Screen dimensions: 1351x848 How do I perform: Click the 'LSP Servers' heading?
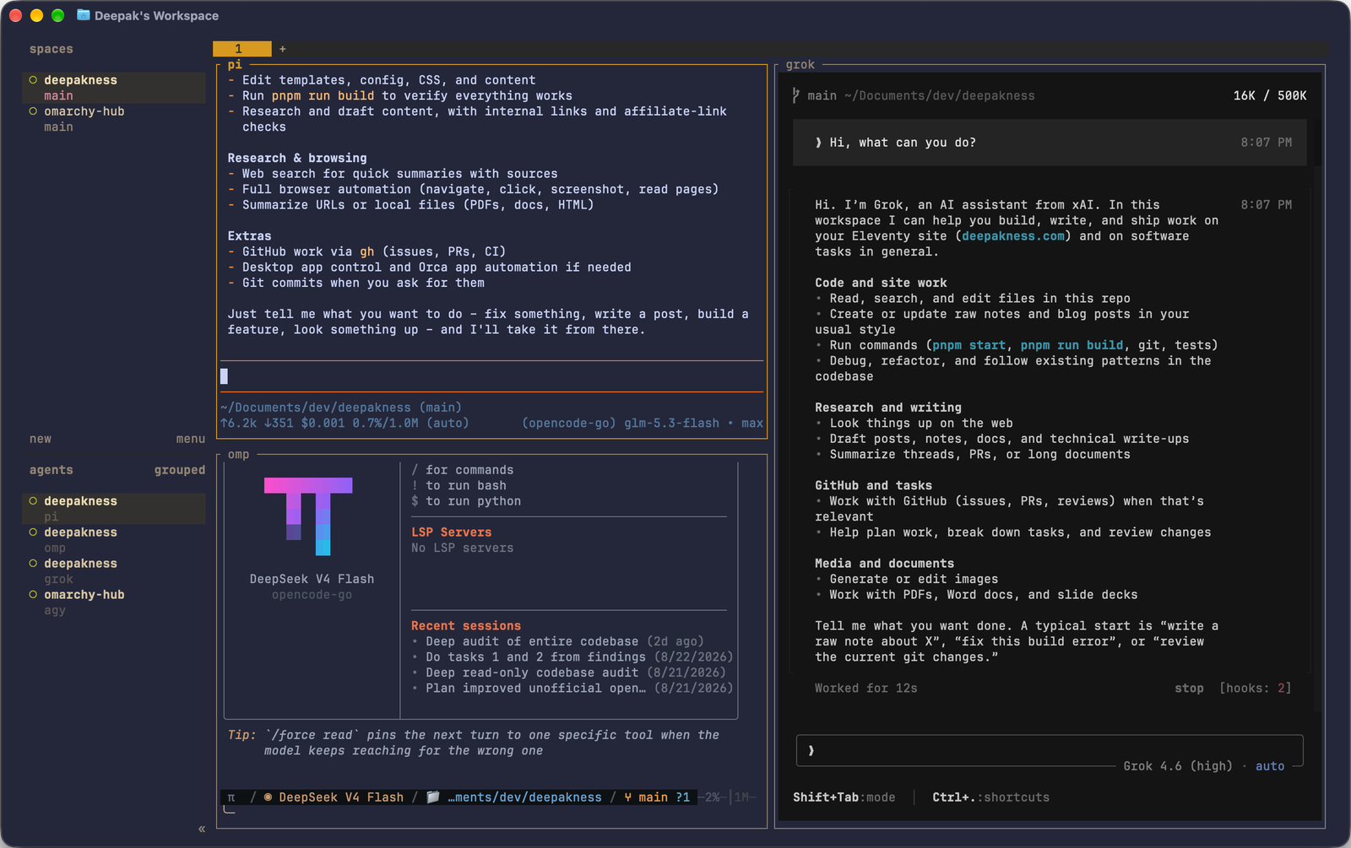pyautogui.click(x=452, y=532)
